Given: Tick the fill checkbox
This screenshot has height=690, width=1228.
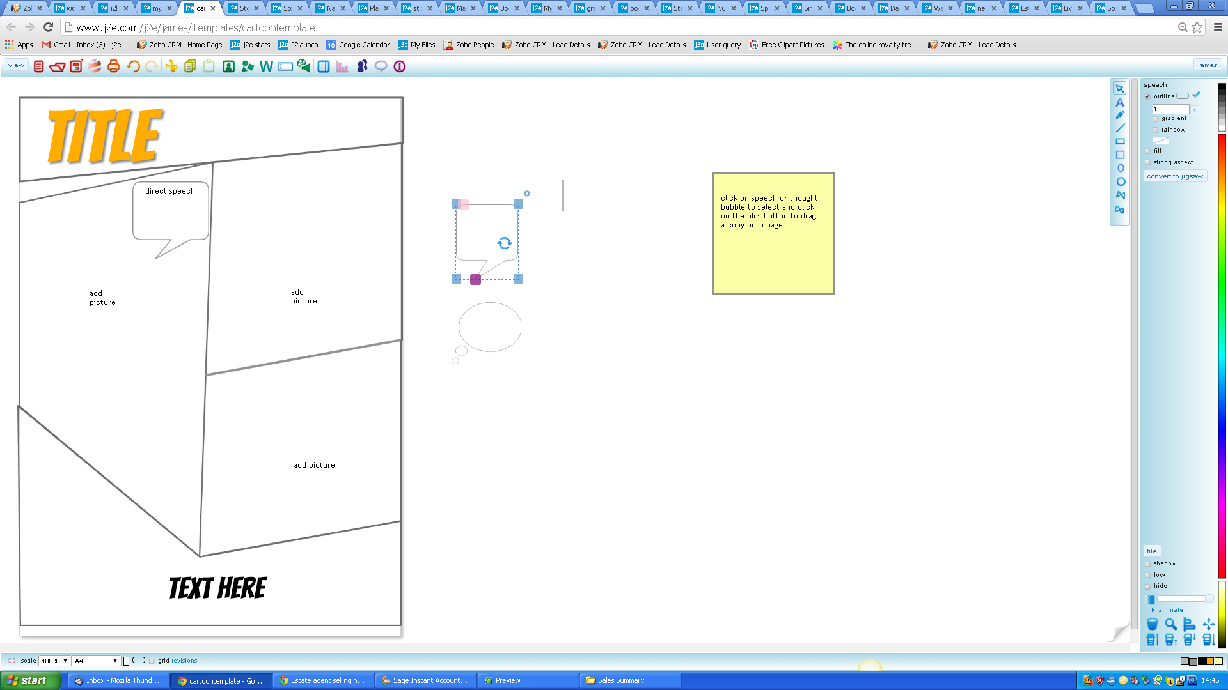Looking at the screenshot, I should [1147, 151].
